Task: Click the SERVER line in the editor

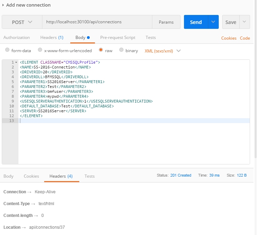Action: 53,111
